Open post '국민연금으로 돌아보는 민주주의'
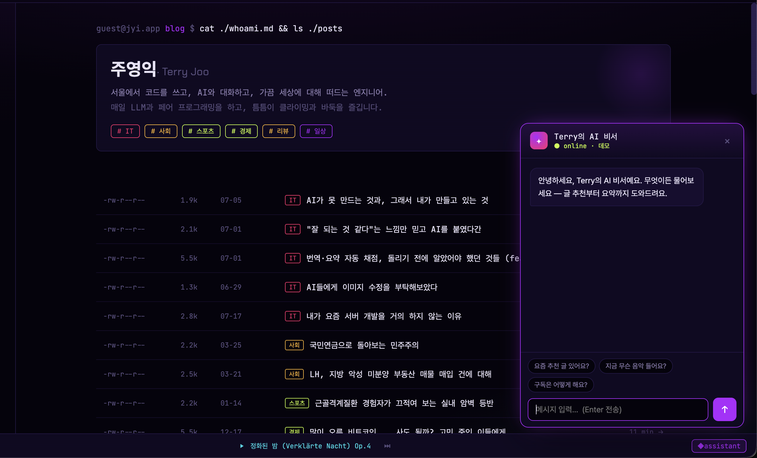Viewport: 757px width, 458px height. 364,345
